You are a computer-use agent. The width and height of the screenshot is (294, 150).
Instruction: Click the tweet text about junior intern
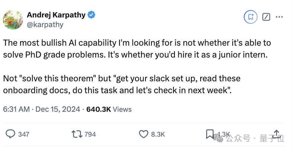pyautogui.click(x=137, y=66)
